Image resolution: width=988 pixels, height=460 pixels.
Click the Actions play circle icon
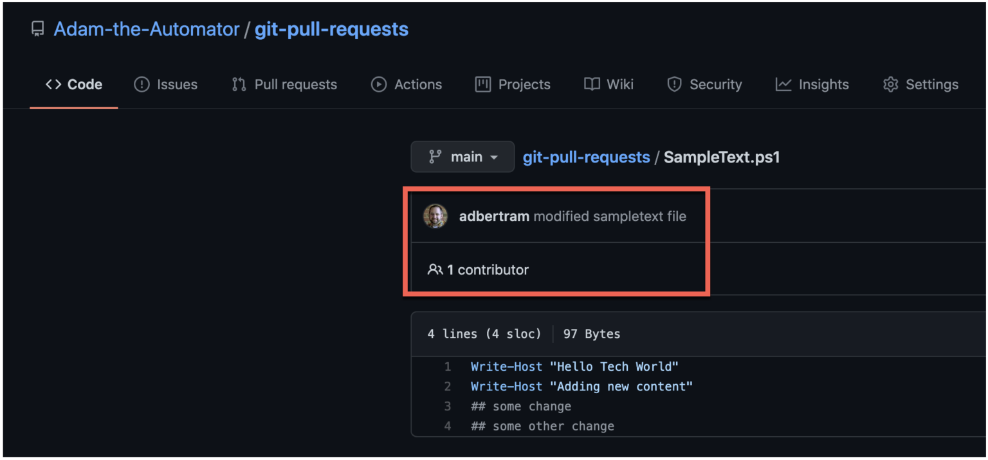[x=379, y=84]
